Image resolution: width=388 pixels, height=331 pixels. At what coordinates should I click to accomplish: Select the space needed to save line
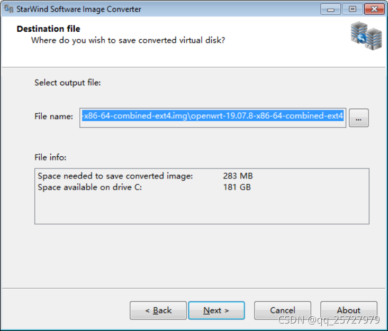115,176
